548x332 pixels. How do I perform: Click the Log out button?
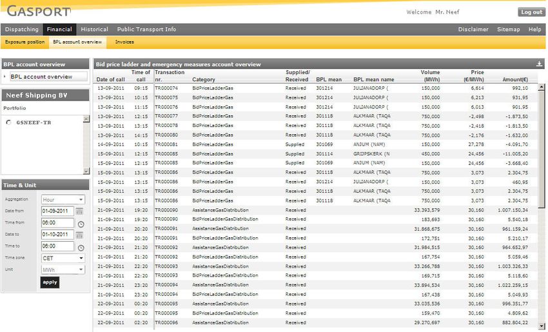pos(532,12)
